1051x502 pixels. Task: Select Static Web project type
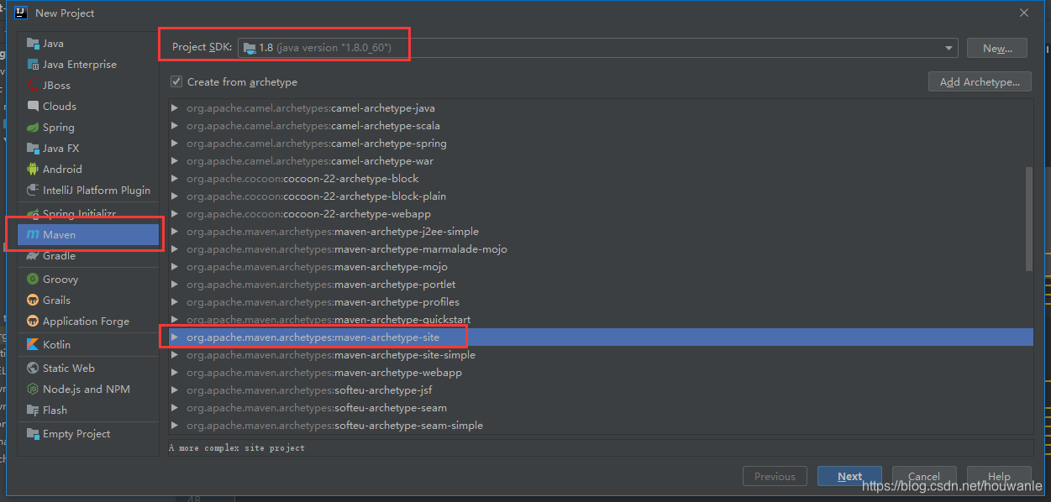tap(88, 368)
